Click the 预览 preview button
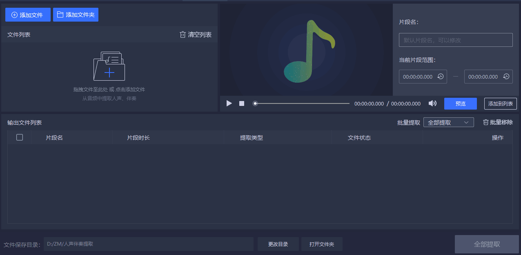521x255 pixels. click(460, 103)
